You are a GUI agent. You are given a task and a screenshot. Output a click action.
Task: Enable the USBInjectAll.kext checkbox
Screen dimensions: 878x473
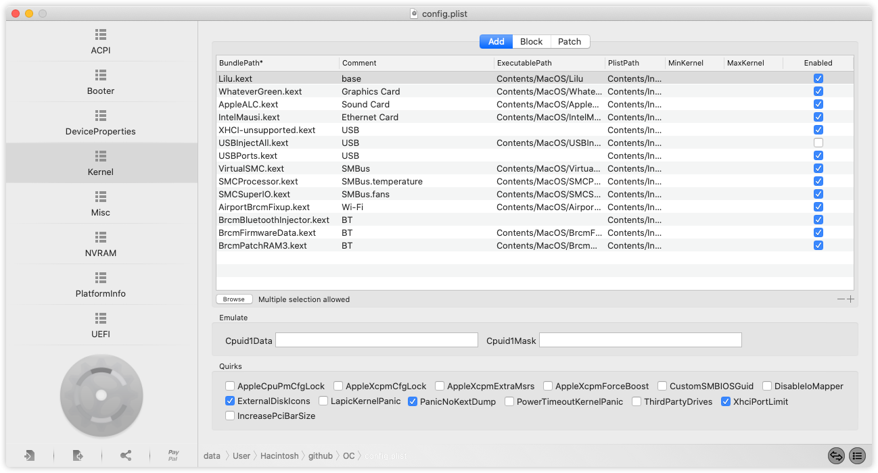[x=818, y=143]
